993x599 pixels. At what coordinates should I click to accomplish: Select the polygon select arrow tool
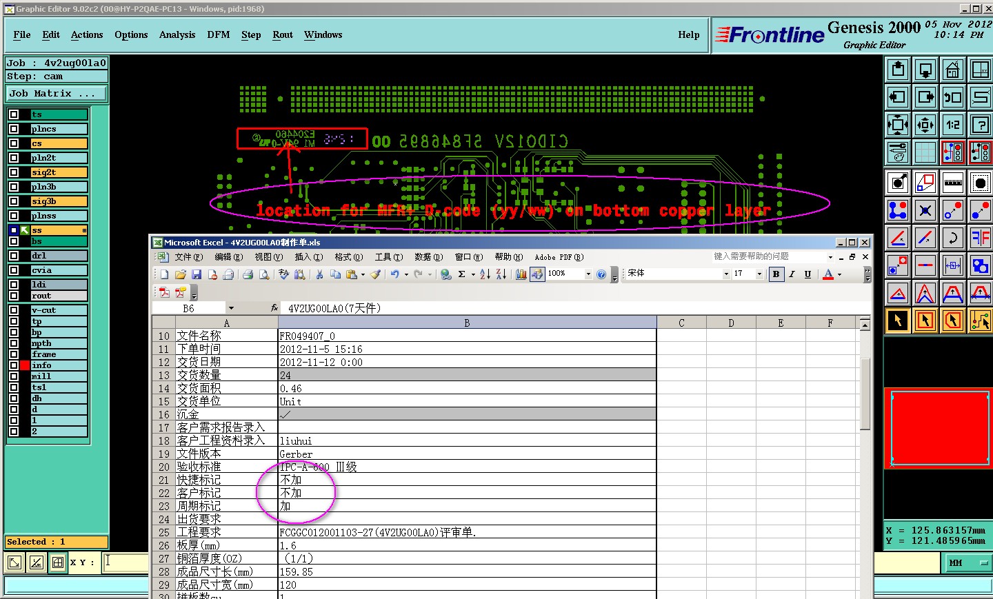point(953,321)
